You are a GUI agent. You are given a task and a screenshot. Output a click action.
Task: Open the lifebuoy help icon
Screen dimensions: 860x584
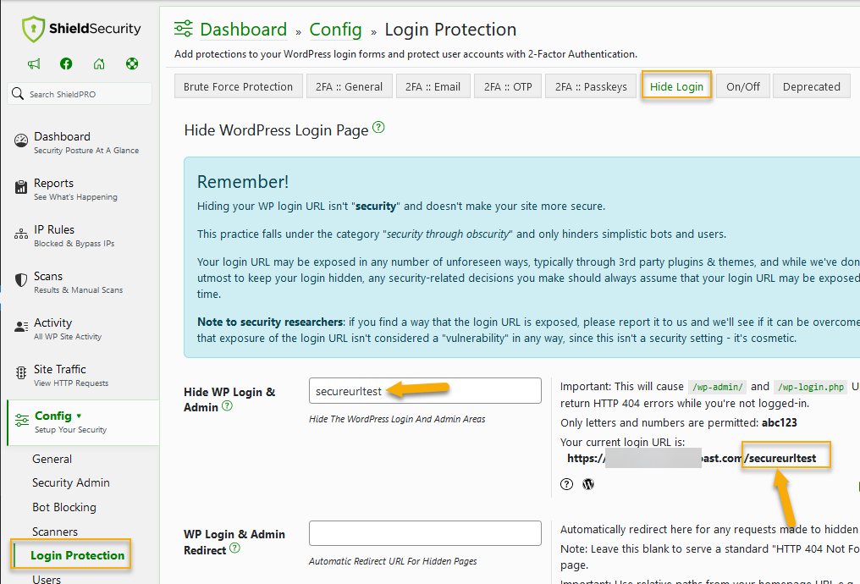click(x=132, y=63)
